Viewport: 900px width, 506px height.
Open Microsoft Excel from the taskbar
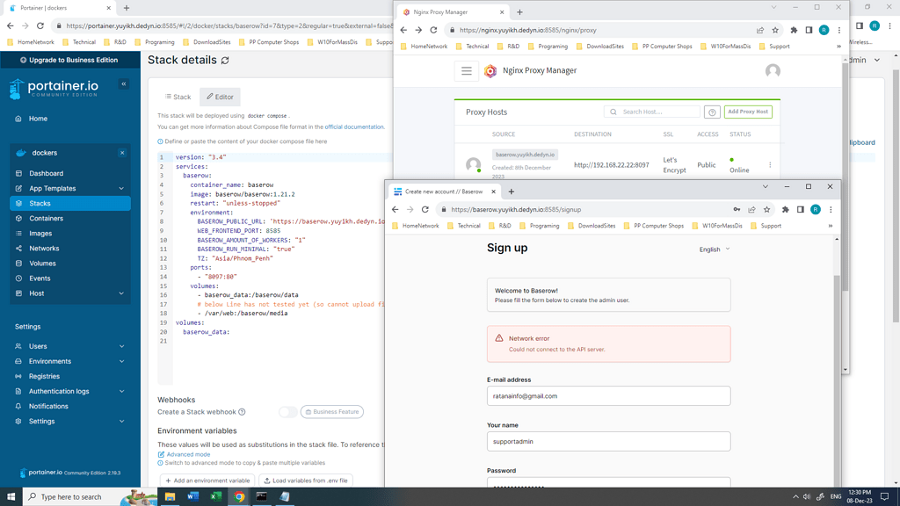(215, 496)
